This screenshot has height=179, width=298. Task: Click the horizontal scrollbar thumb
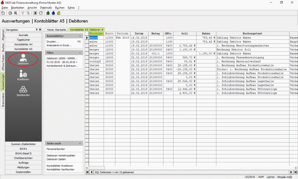[96, 168]
